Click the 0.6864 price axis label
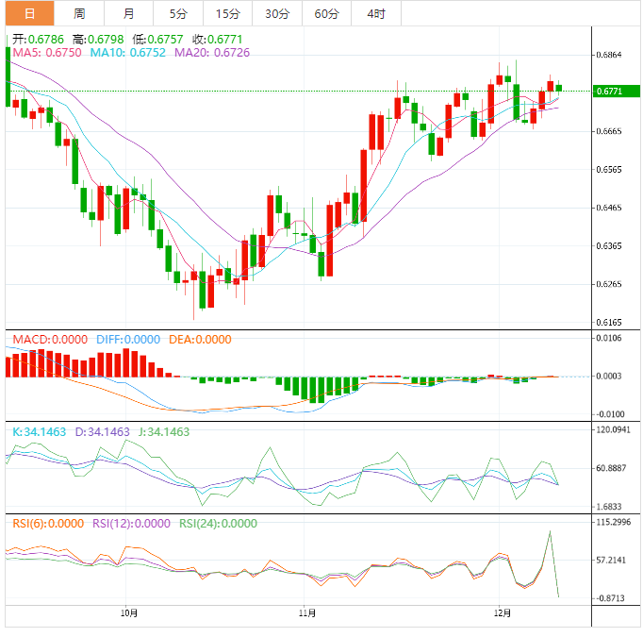The width and height of the screenshot is (643, 637). click(609, 55)
